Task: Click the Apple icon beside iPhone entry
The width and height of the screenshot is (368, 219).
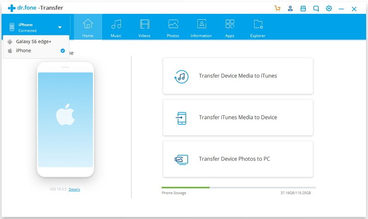Action: [x=10, y=51]
